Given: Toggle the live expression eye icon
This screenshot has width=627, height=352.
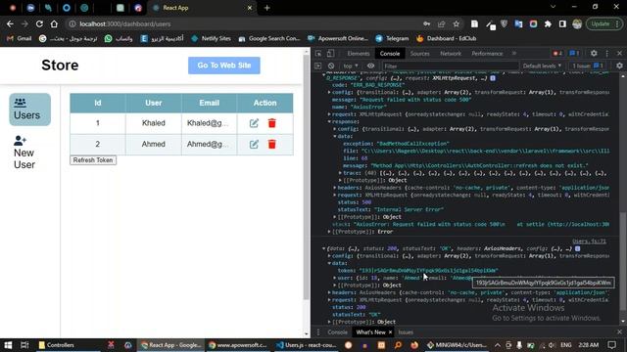Looking at the screenshot, I should pos(370,66).
